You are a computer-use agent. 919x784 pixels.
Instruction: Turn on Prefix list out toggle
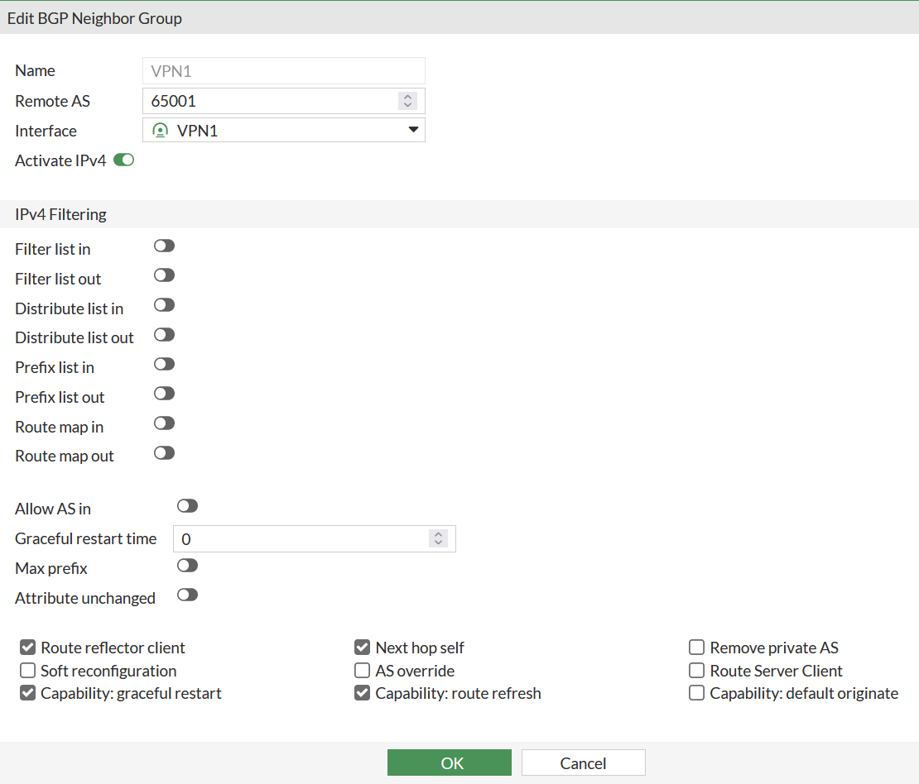165,394
